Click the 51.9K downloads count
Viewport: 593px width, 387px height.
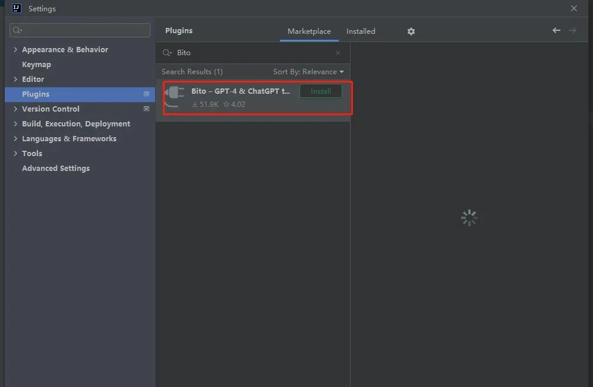(206, 104)
